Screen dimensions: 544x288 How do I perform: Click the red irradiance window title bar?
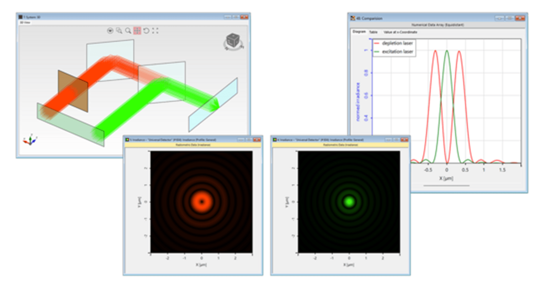[183, 140]
